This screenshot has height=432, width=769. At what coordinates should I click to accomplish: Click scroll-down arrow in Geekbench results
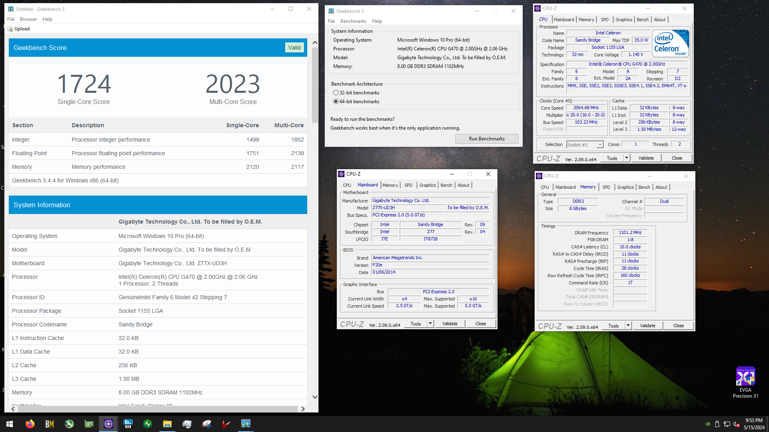(x=315, y=397)
